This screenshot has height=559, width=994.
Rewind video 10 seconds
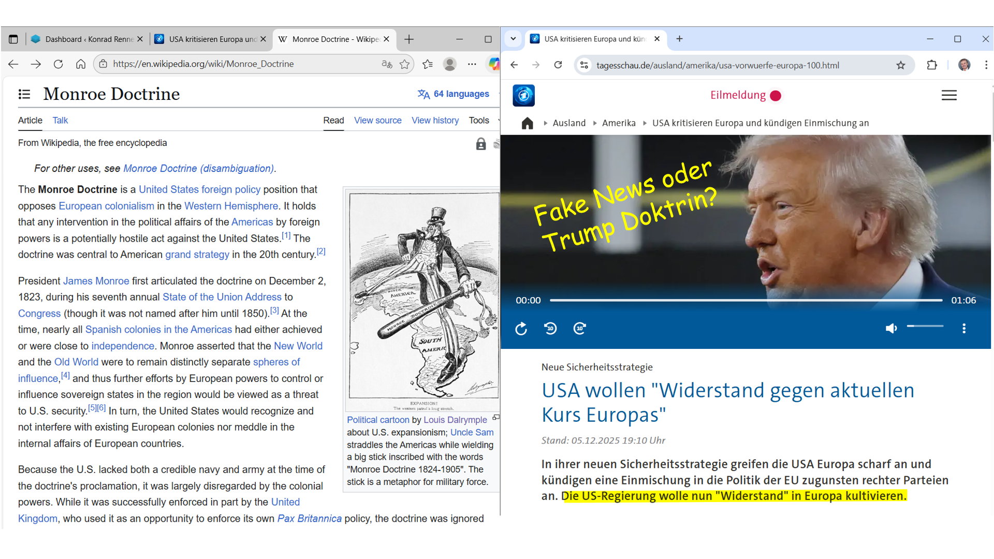550,329
